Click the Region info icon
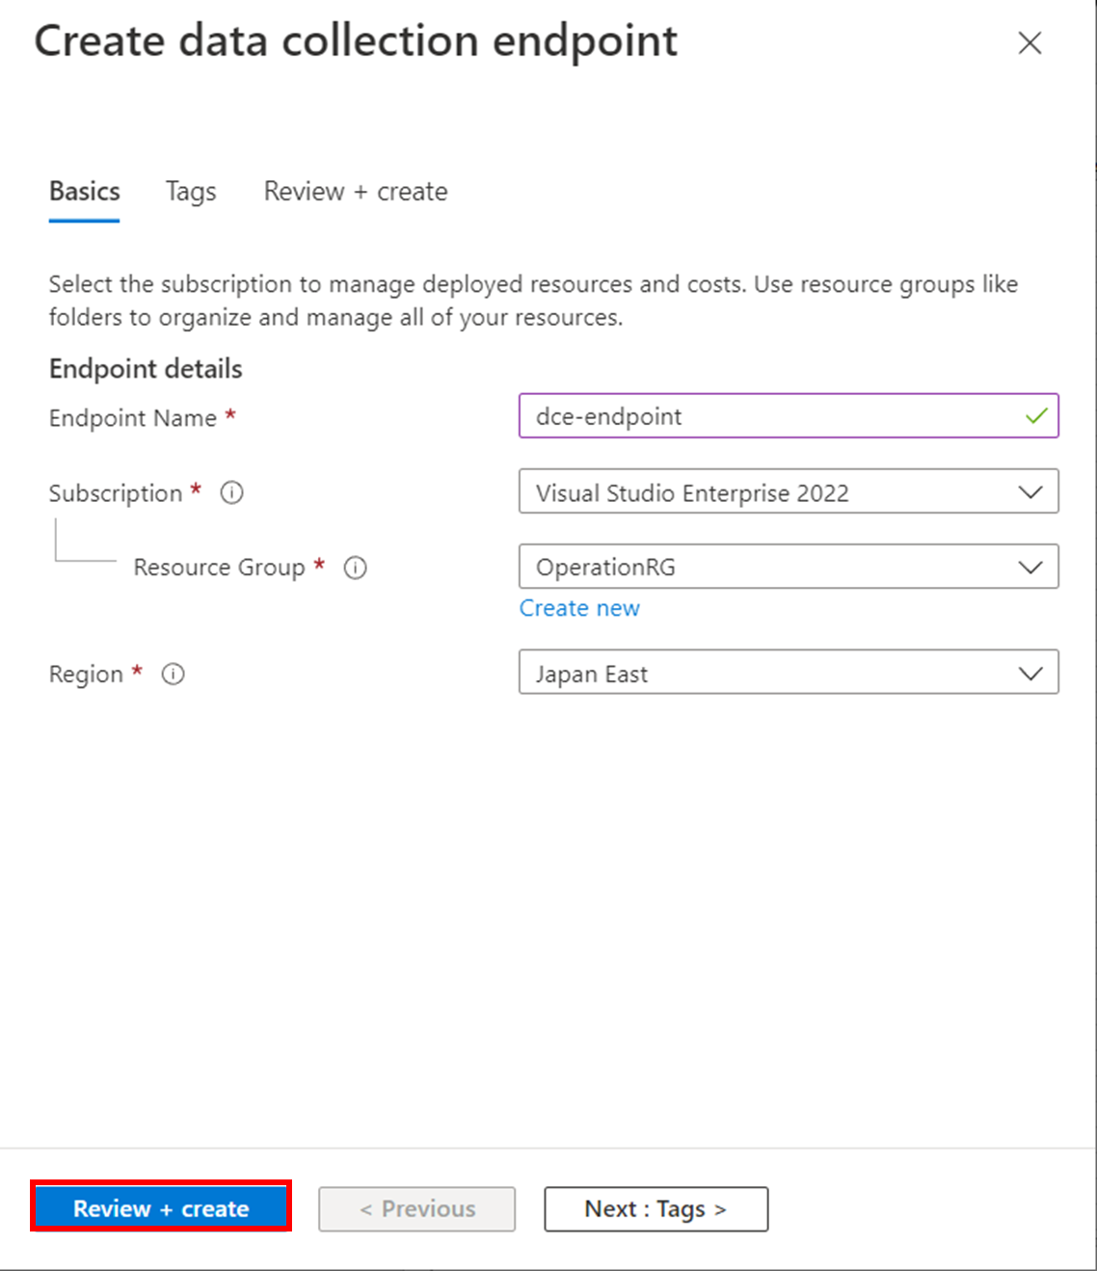 point(174,675)
